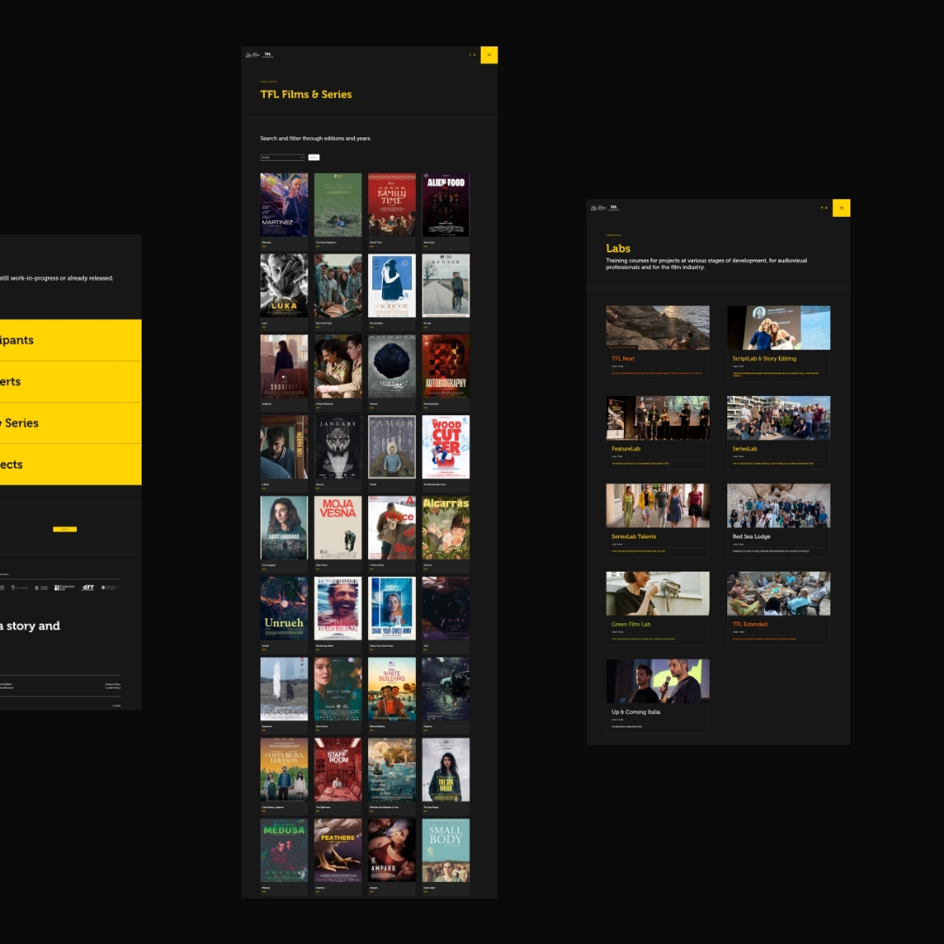Open the SeriesLab Talents link

coord(634,537)
